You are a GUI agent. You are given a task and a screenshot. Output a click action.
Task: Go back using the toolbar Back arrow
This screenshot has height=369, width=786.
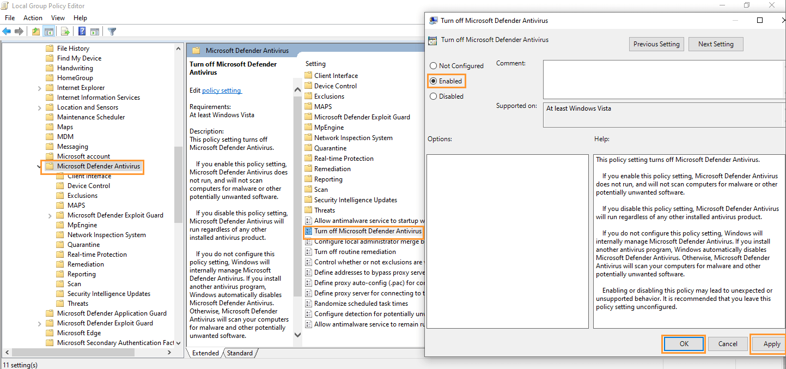point(7,31)
